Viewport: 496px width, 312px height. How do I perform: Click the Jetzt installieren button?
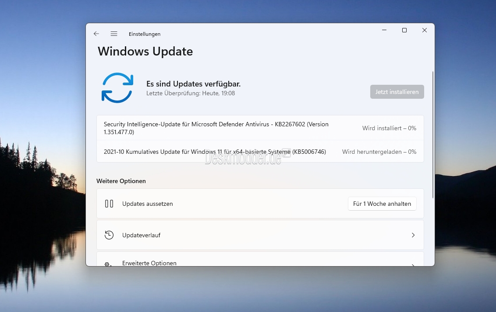point(397,92)
